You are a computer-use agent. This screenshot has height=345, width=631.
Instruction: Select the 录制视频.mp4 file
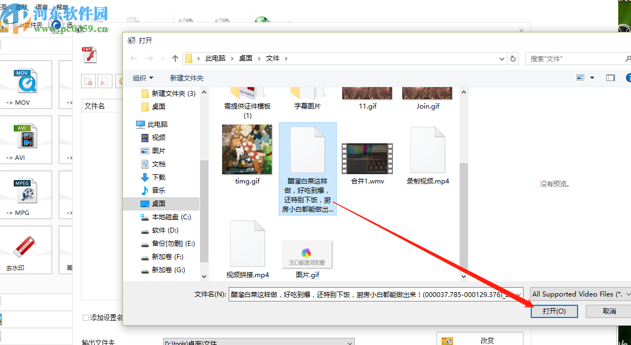[428, 155]
